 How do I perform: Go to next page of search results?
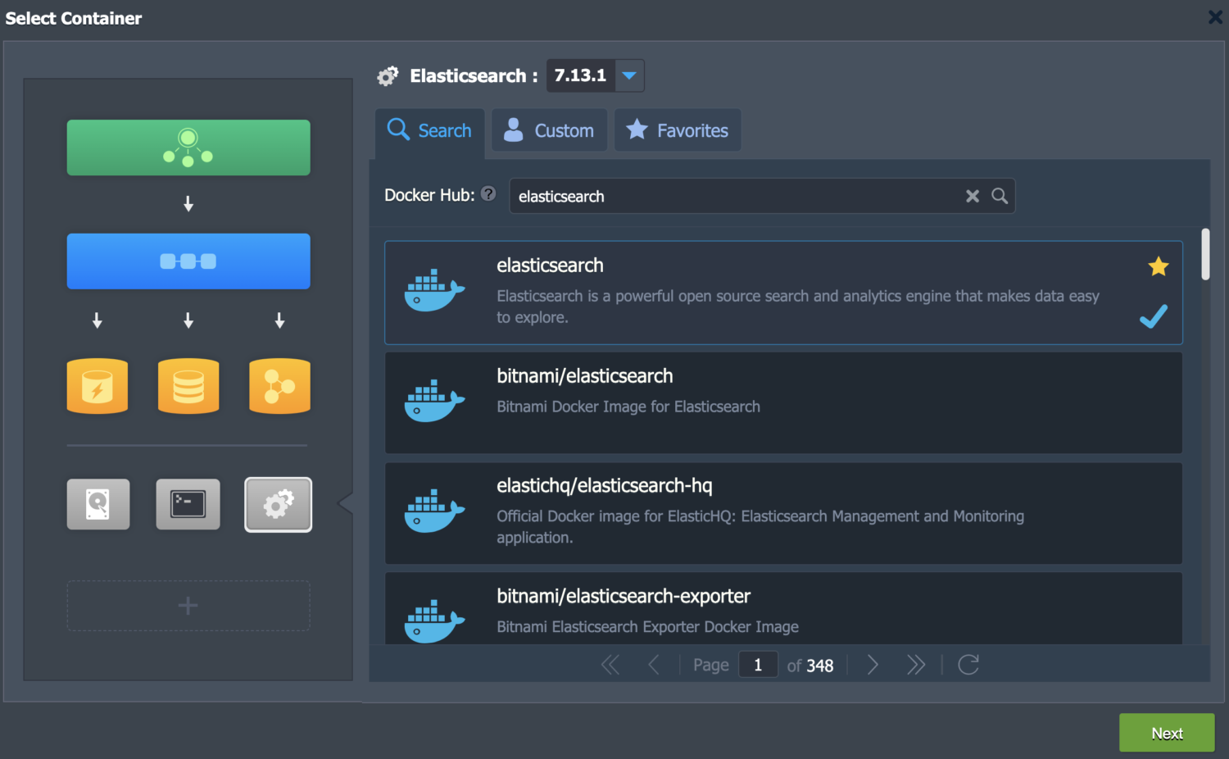[x=873, y=665]
